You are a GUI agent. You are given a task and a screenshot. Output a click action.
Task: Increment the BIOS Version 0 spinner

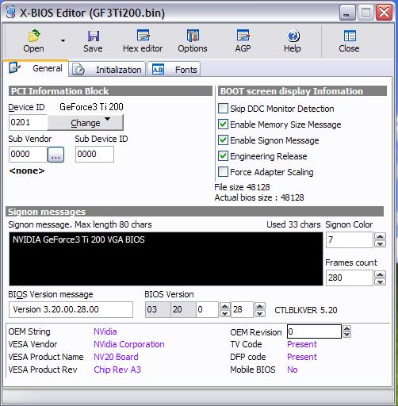click(x=225, y=306)
